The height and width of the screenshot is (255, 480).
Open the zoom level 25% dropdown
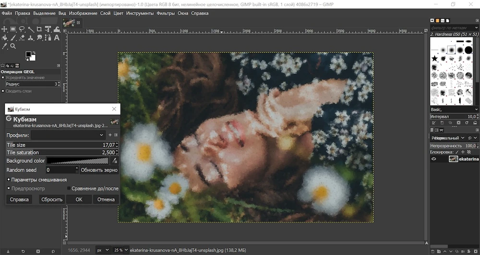120,250
